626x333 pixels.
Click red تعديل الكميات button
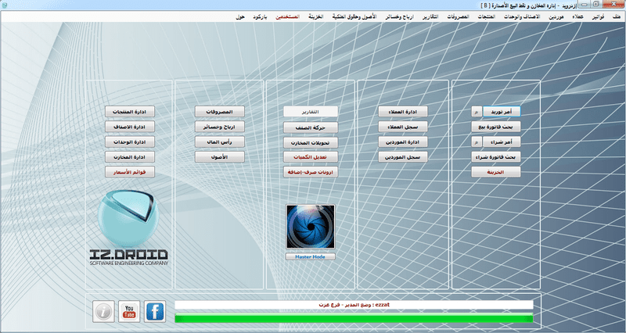(311, 157)
